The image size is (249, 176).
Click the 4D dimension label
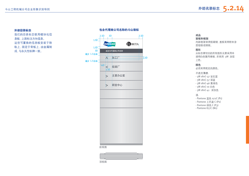pyautogui.click(x=103, y=65)
